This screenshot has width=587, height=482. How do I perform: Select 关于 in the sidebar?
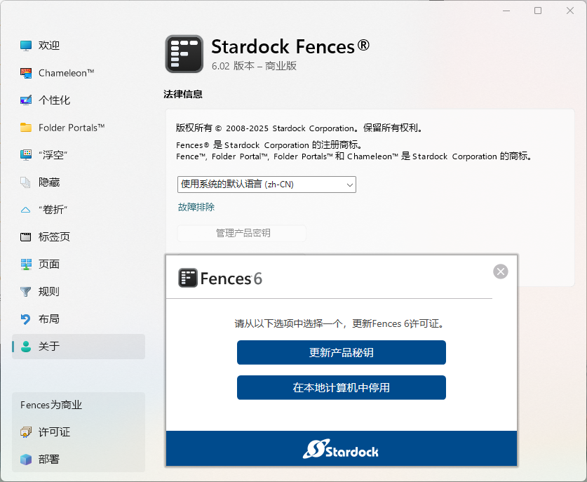point(49,347)
